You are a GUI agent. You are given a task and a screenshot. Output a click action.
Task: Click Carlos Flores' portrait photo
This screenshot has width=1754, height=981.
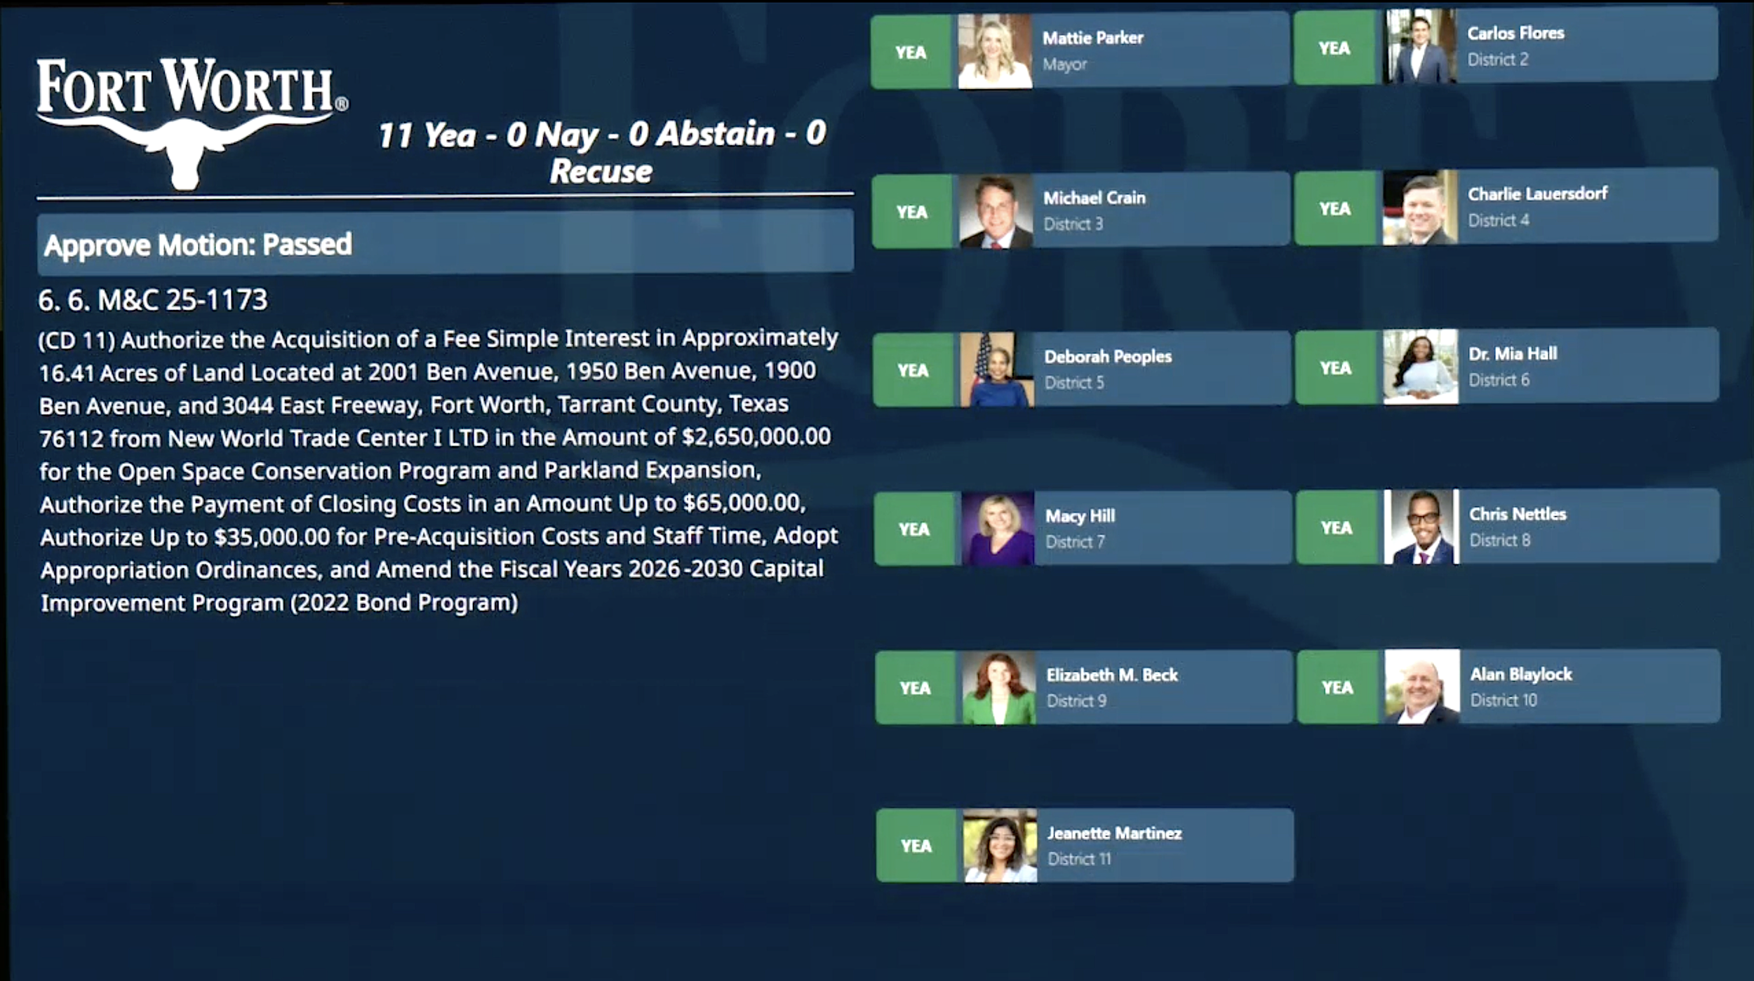pos(1419,47)
